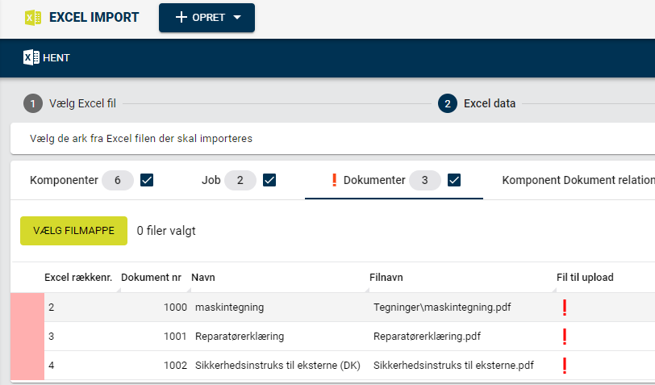Click the pink error marker on row 2
The image size is (655, 385).
[x=27, y=308]
